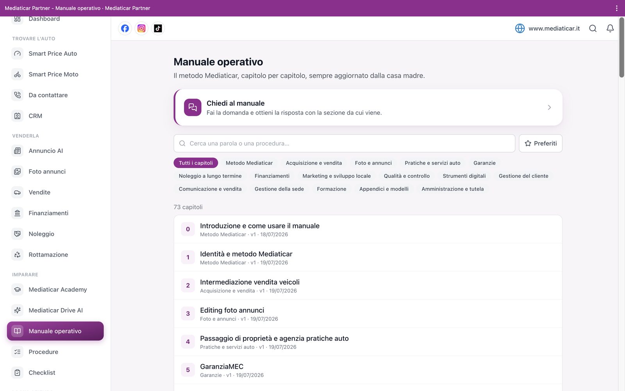Filter chapters by Formazione

pos(332,189)
